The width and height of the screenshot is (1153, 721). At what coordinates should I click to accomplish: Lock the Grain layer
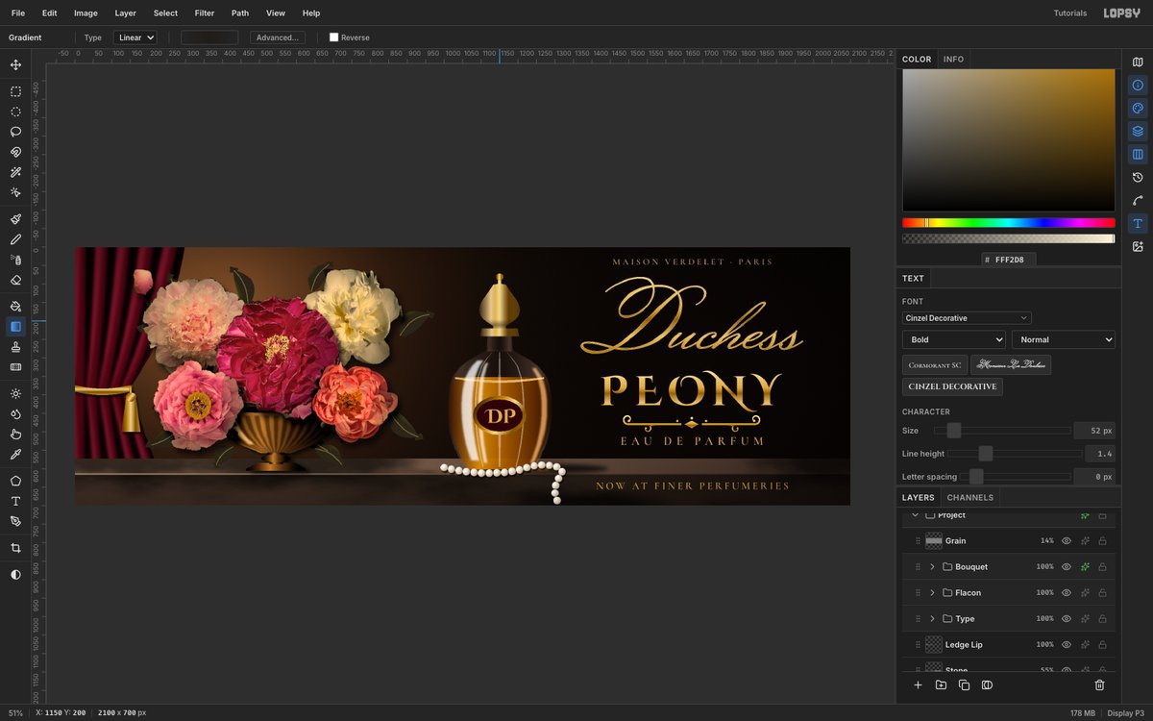[1102, 541]
